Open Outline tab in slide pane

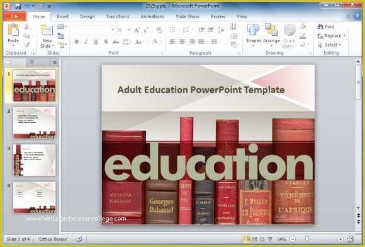pyautogui.click(x=31, y=62)
